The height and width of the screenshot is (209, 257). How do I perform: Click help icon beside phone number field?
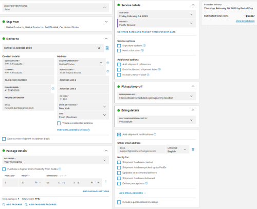pyautogui.click(x=53, y=88)
